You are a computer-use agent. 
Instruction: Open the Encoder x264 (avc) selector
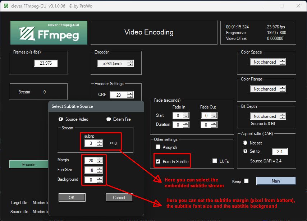(x=115, y=63)
